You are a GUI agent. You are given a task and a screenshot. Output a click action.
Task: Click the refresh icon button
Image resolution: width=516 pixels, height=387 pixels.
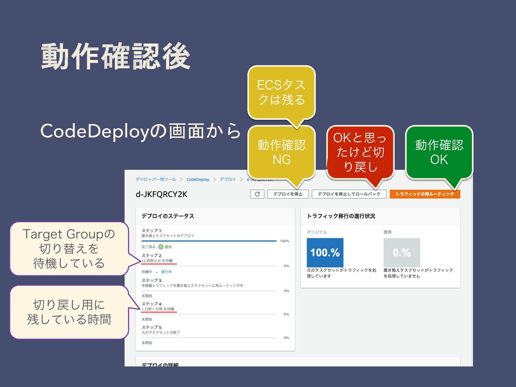[x=257, y=194]
